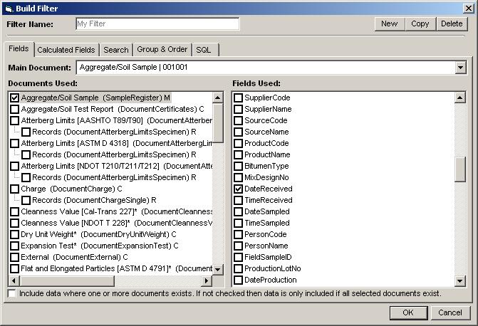
Task: Check the MixDesignNo field
Action: tap(239, 178)
